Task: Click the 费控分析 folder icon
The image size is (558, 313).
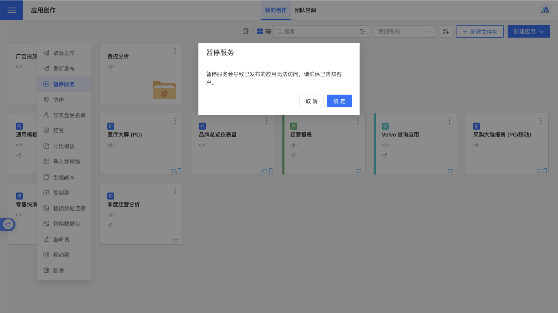Action: (x=164, y=90)
